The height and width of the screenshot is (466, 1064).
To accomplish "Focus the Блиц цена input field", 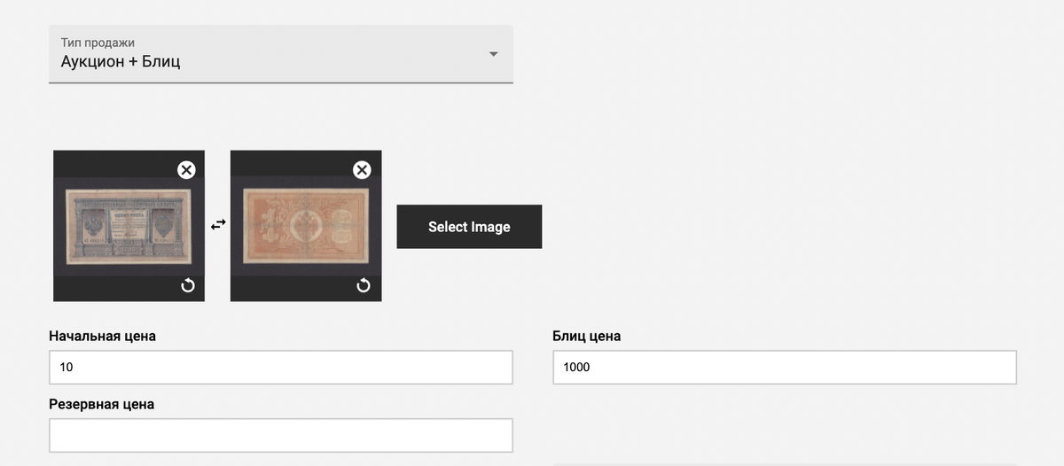I will (x=785, y=368).
